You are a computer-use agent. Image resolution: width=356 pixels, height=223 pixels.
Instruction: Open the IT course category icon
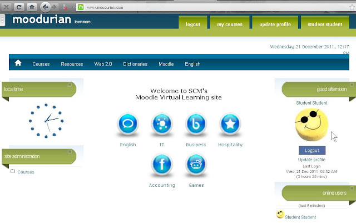[162, 124]
